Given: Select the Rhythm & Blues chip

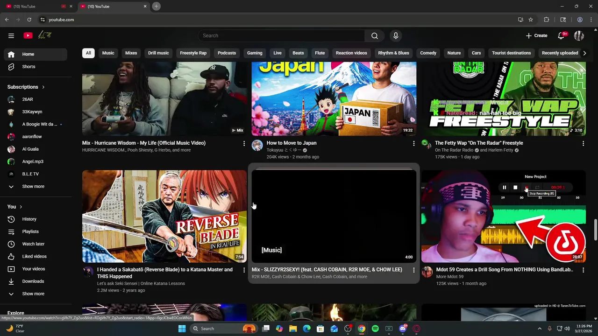Looking at the screenshot, I should [x=393, y=53].
